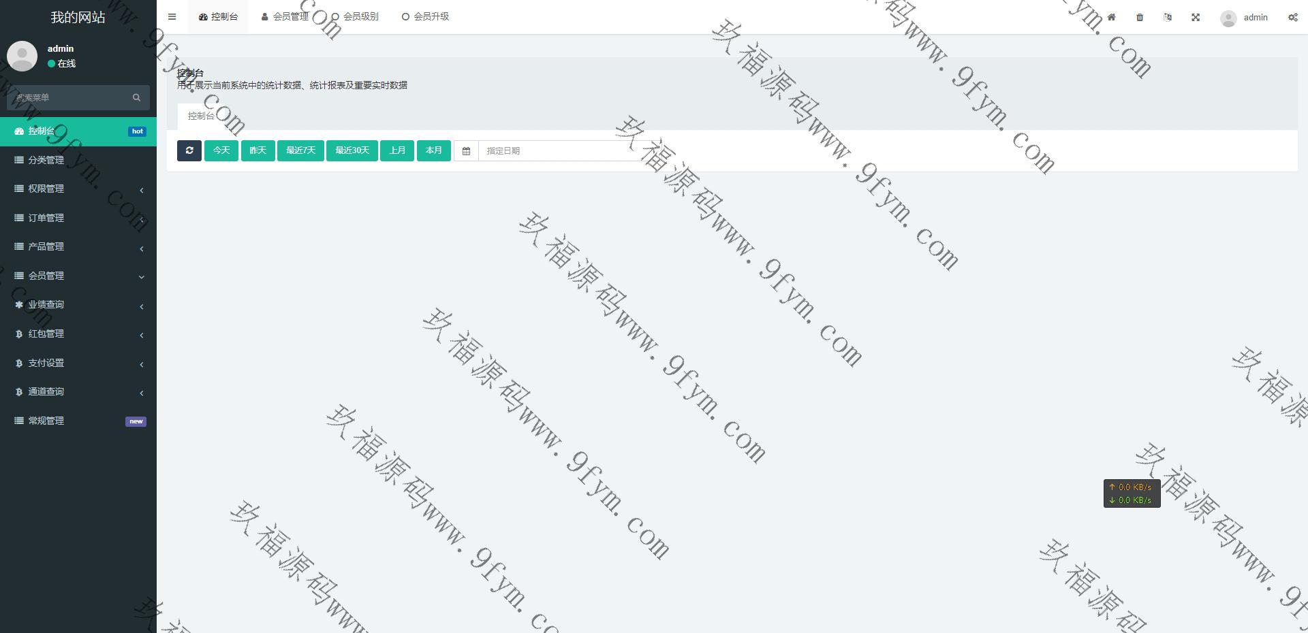Expand the 红包管理 sidebar menu
Image resolution: width=1308 pixels, height=633 pixels.
pos(78,334)
